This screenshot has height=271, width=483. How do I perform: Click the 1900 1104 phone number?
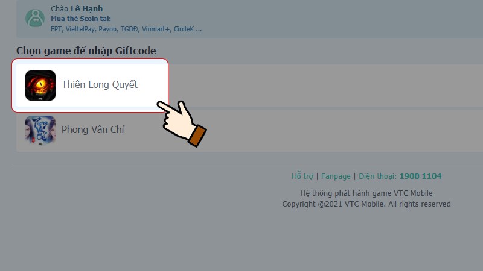(420, 176)
